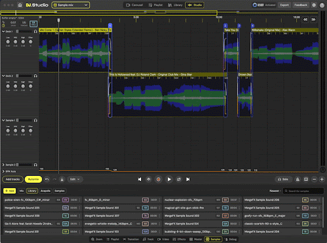Click the Automix button
The width and height of the screenshot is (327, 243).
pyautogui.click(x=33, y=179)
